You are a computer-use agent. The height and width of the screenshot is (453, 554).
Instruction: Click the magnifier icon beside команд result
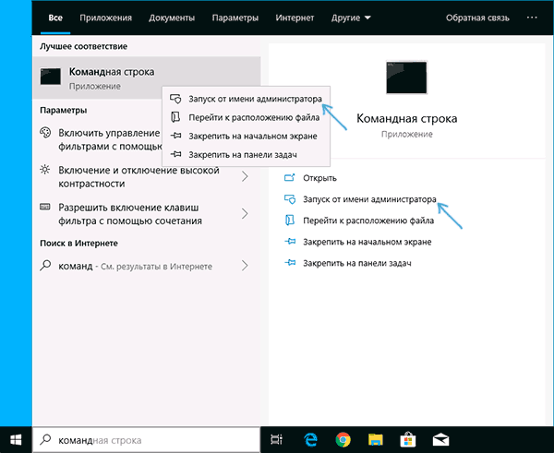tap(45, 265)
